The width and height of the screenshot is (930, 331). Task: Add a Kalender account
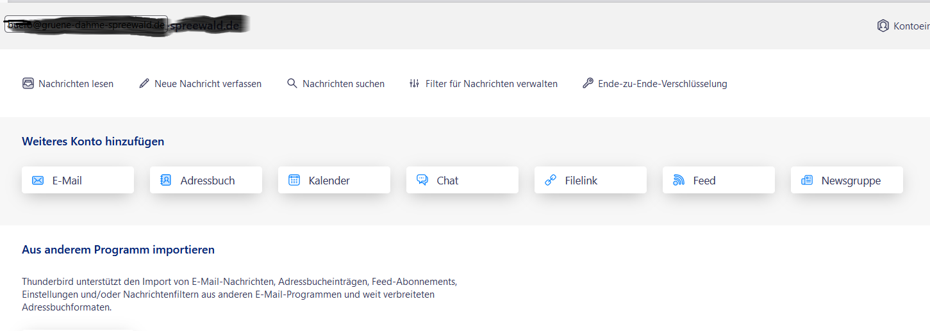pyautogui.click(x=334, y=180)
